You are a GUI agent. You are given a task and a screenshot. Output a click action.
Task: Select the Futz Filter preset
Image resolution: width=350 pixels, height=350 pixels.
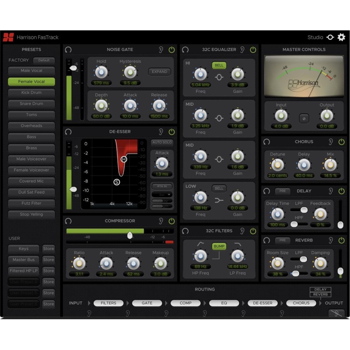[32, 203]
